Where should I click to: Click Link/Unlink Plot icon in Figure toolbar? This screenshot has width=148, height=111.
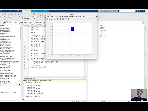coord(57,19)
